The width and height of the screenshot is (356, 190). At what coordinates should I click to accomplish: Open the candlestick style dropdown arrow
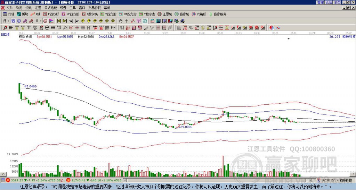click(41, 21)
